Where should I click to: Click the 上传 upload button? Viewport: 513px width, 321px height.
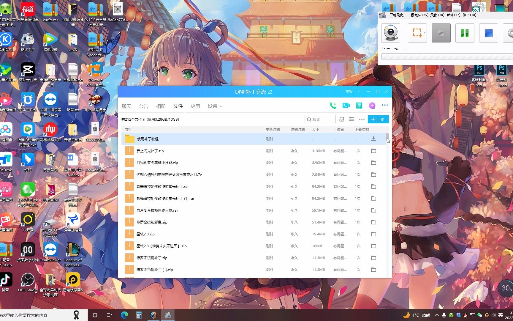[378, 119]
